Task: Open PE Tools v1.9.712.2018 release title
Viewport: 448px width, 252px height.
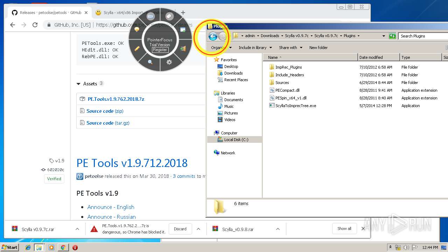Action: point(132,163)
